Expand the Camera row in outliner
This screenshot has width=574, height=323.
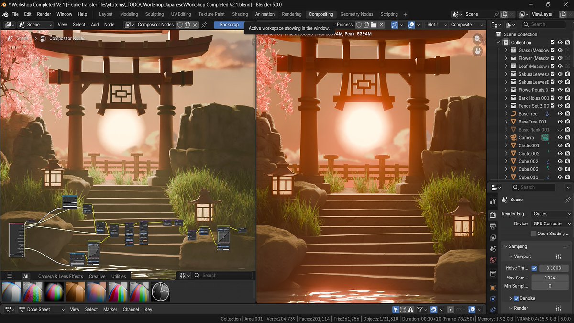[507, 137]
